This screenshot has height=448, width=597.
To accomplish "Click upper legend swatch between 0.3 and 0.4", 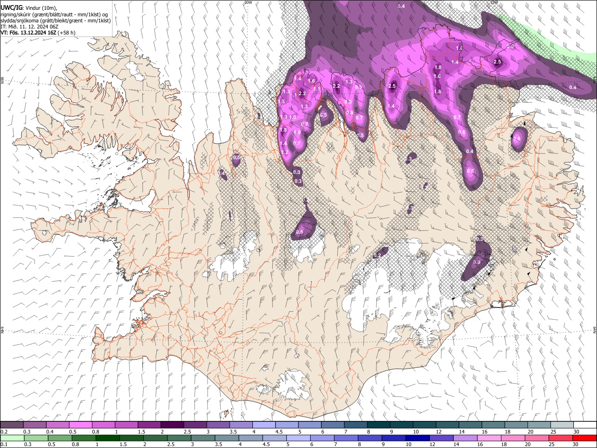I will click(35, 425).
